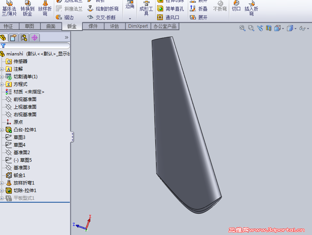Click the Base Flange/Tab (基体法兰/薄片) tool

[x=9, y=8]
